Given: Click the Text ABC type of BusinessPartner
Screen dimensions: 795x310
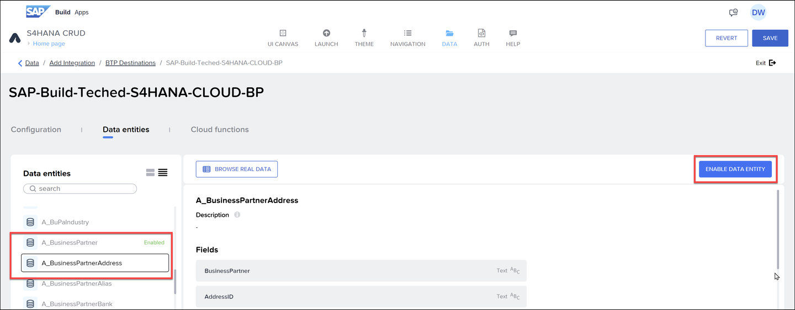Looking at the screenshot, I should [508, 271].
